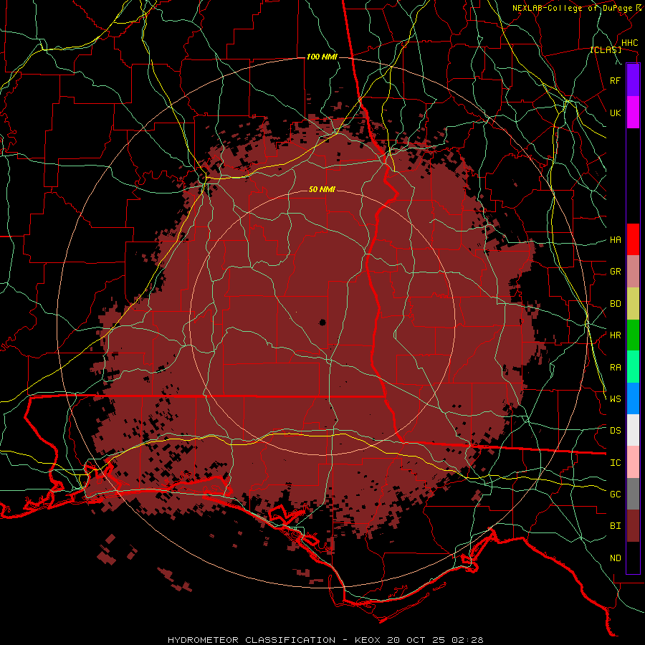Viewport: 645px width, 645px height.
Task: Select the gray GC legend swatch
Action: (x=633, y=494)
